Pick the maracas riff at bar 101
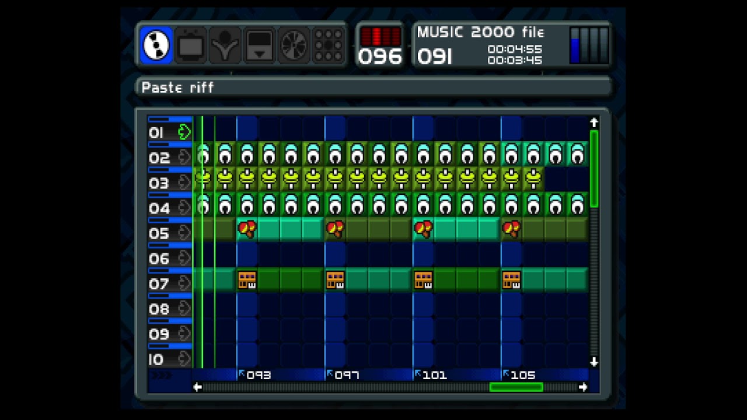 pyautogui.click(x=423, y=229)
